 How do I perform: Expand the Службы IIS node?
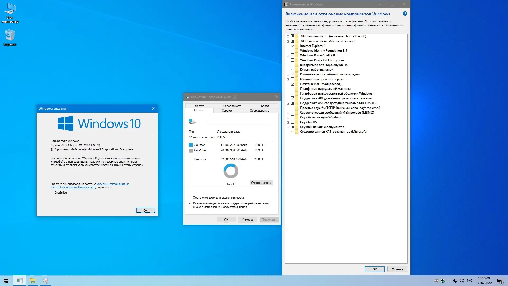288,122
